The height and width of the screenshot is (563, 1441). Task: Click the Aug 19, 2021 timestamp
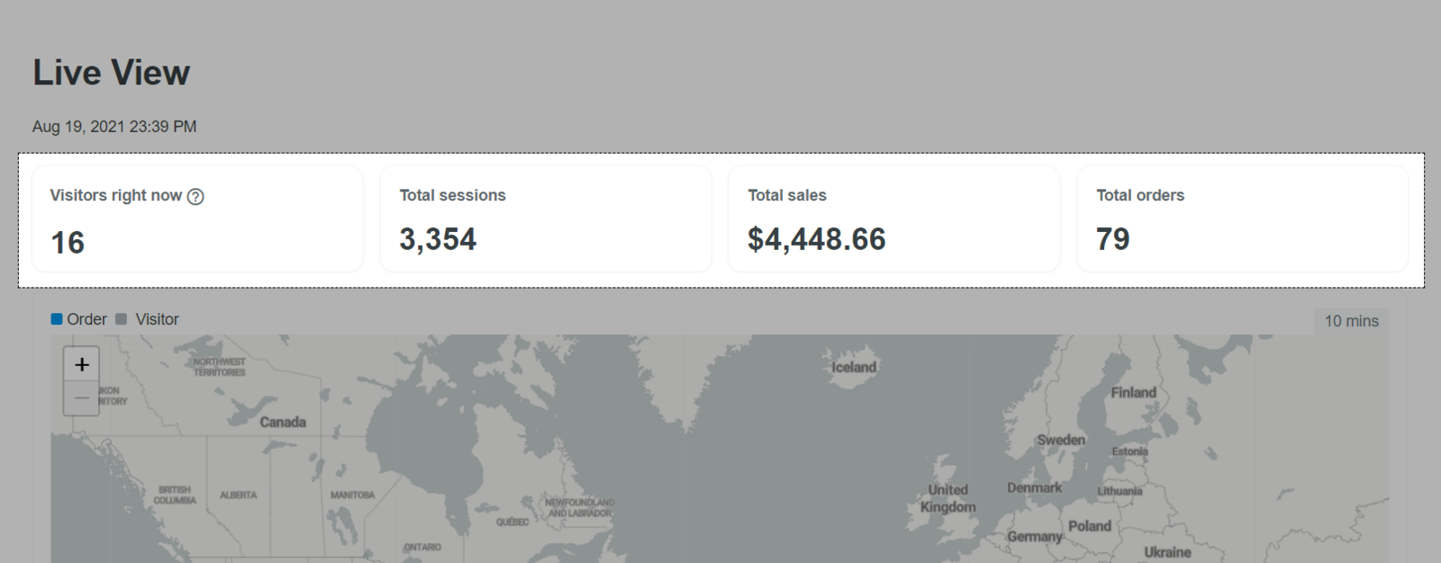tap(114, 127)
